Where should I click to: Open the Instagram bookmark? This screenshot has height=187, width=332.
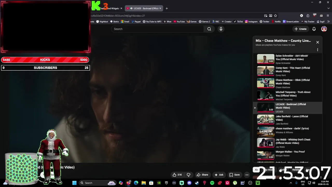[251, 22]
